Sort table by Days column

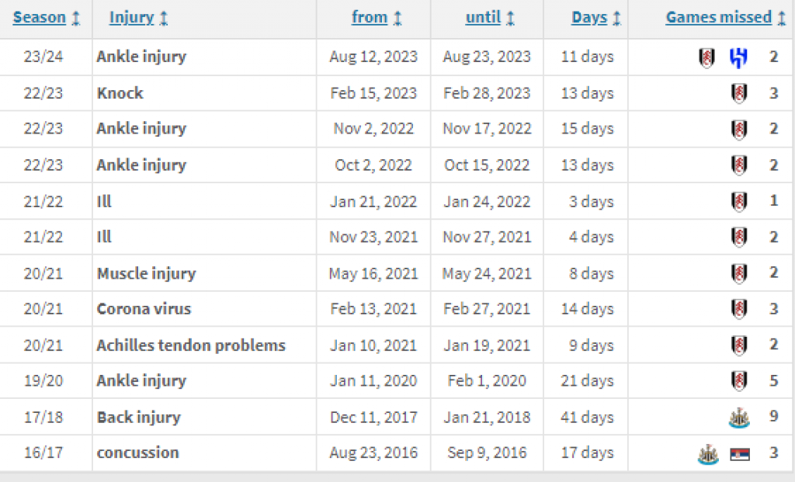click(x=589, y=18)
